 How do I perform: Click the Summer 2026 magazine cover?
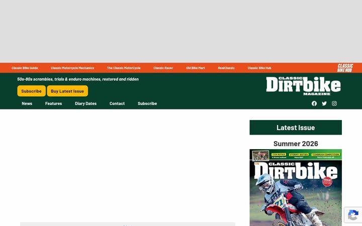(296, 187)
